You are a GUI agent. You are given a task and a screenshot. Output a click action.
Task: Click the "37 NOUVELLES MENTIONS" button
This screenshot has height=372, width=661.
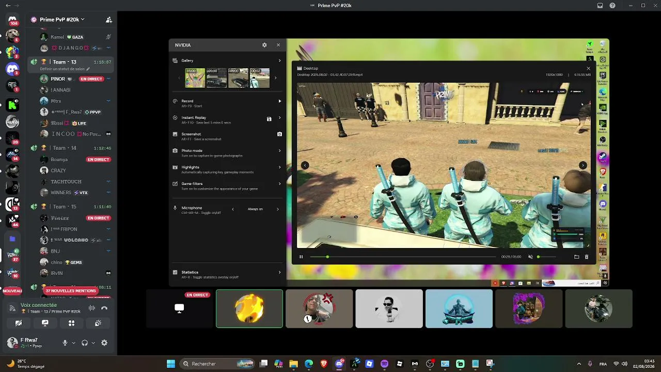(x=71, y=291)
